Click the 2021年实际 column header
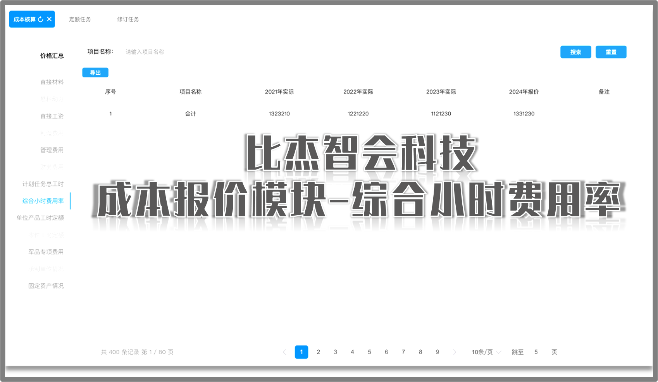Image resolution: width=658 pixels, height=382 pixels. [279, 92]
